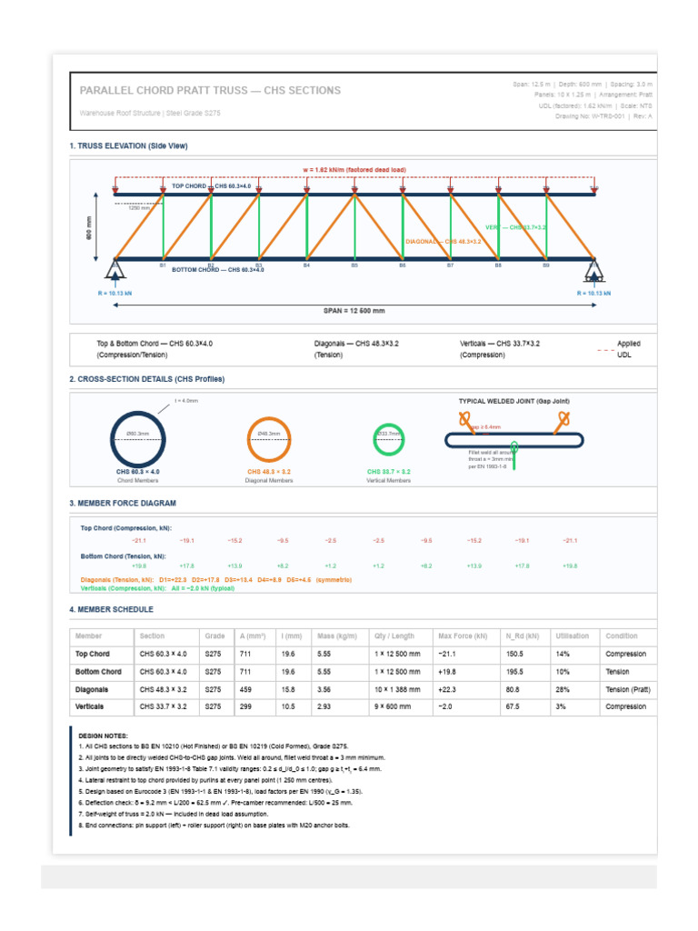Click the 'Bottom Chord (Tension, kN):' force label
Screen dimensions: 698x931
pyautogui.click(x=123, y=556)
